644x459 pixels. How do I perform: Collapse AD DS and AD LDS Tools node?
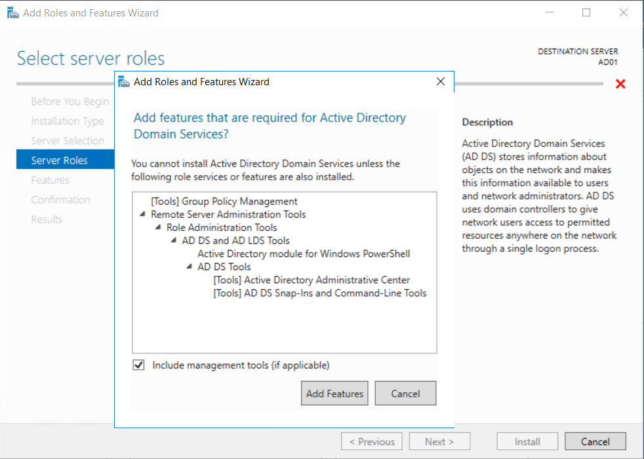(x=174, y=241)
